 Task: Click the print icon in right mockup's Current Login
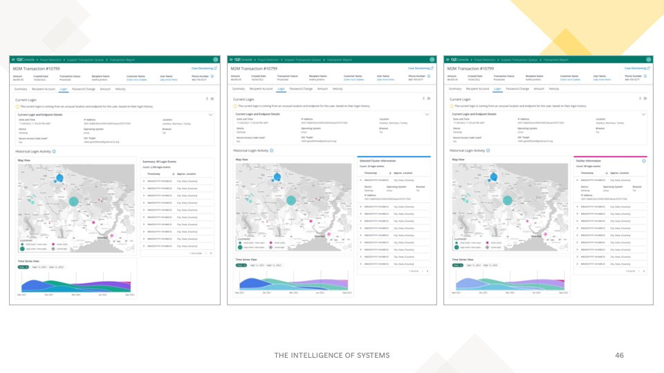coord(645,99)
